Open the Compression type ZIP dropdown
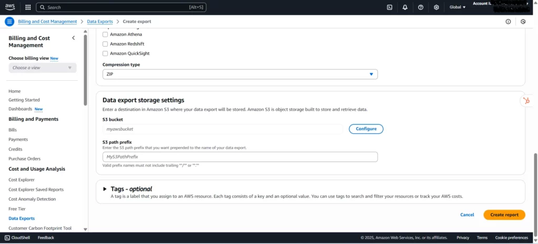The image size is (538, 244). click(x=240, y=75)
